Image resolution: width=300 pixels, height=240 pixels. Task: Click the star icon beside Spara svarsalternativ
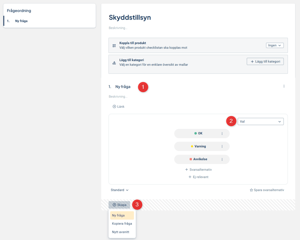[251, 190]
